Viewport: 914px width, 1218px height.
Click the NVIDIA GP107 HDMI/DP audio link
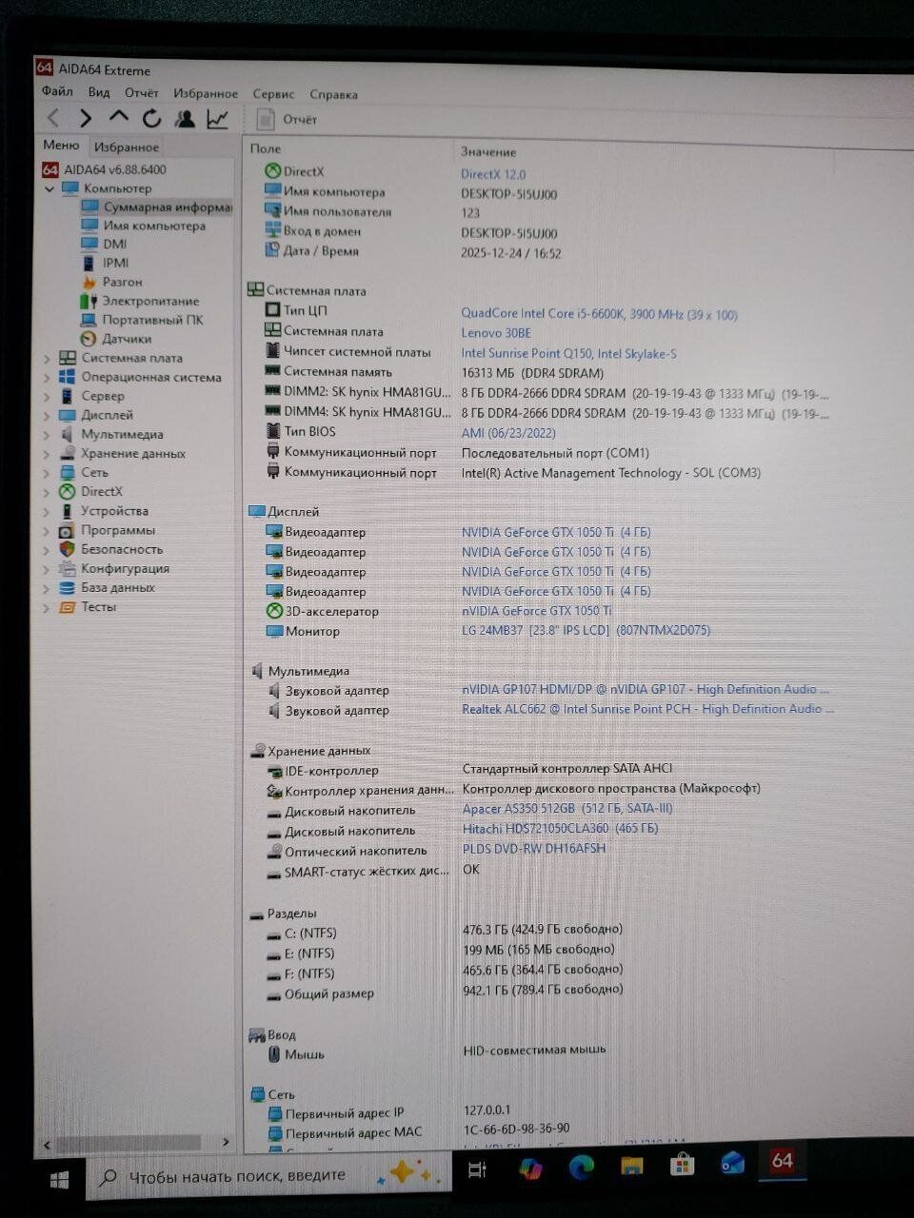(x=645, y=690)
